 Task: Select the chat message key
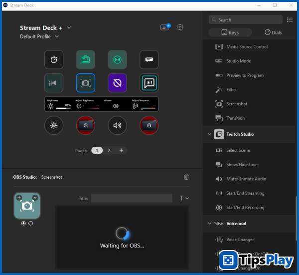[x=149, y=59]
